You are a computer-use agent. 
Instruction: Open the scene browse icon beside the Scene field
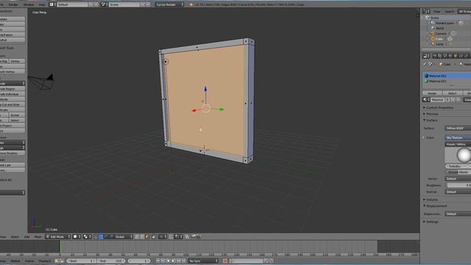(105, 4)
